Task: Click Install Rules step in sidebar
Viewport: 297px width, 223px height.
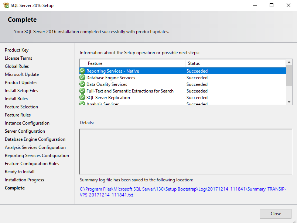Action: pos(16,99)
